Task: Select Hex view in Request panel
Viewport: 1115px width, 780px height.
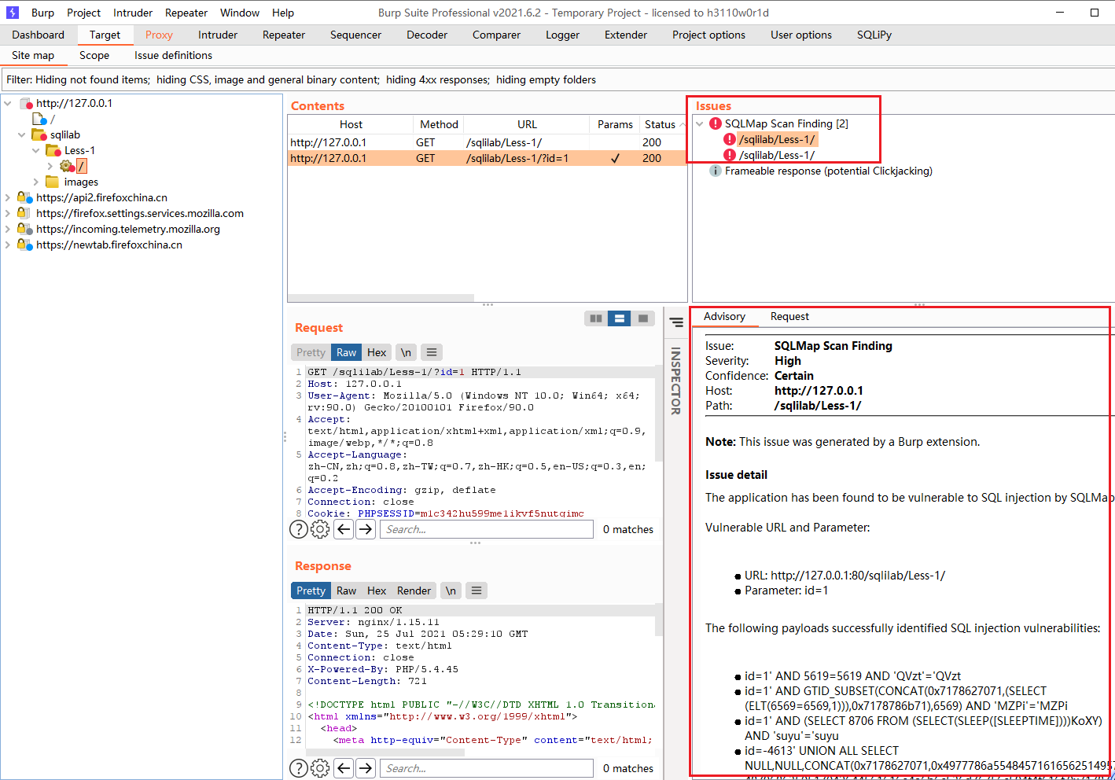Action: point(377,352)
